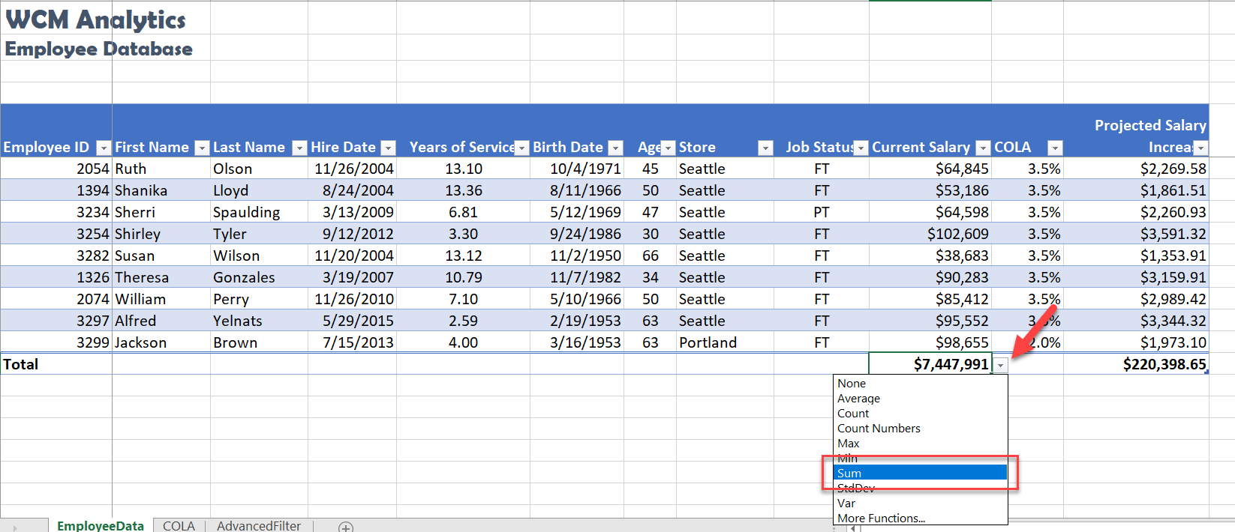The image size is (1235, 532).
Task: Select Susan Wilson's hire date 11/20/2004
Action: pos(352,256)
